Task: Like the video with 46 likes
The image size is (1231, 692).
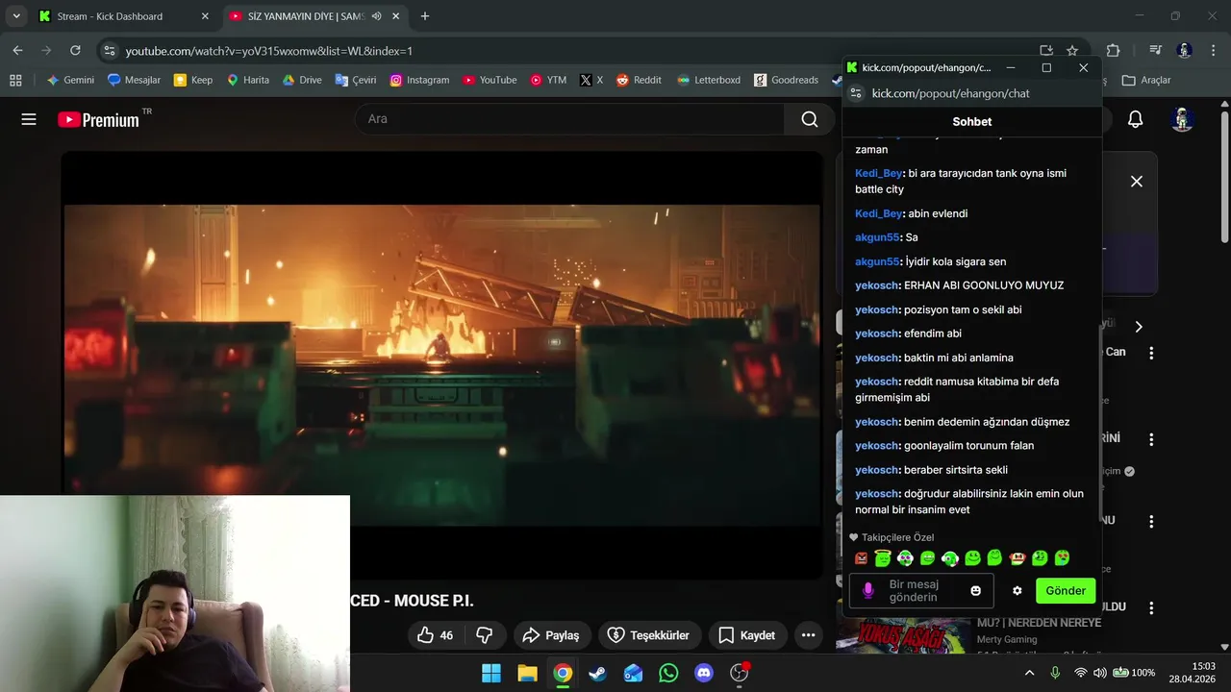Action: point(436,635)
